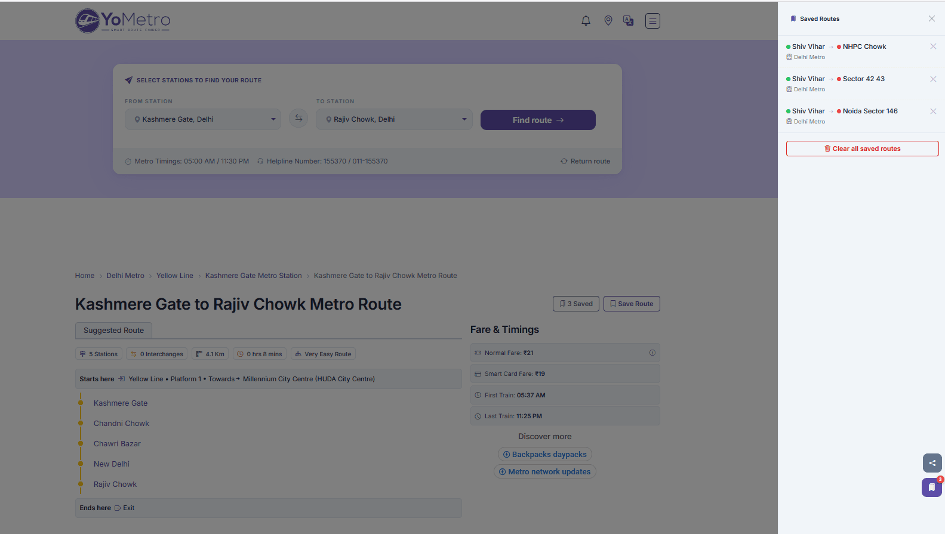Image resolution: width=945 pixels, height=534 pixels.
Task: Click Chawri Bazar station in route
Action: tap(117, 444)
